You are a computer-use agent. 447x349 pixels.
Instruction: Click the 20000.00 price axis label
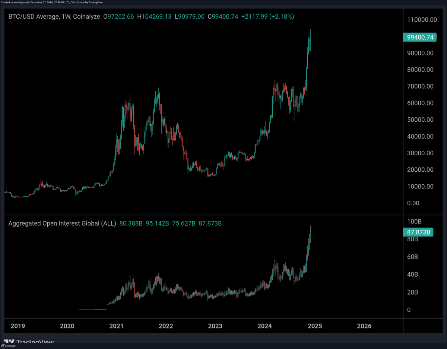[421, 169]
